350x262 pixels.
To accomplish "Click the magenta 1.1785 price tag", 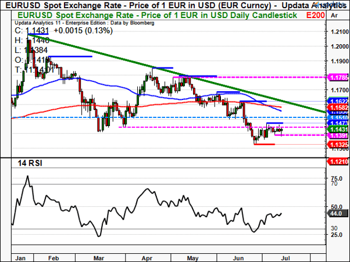I will 338,77.
